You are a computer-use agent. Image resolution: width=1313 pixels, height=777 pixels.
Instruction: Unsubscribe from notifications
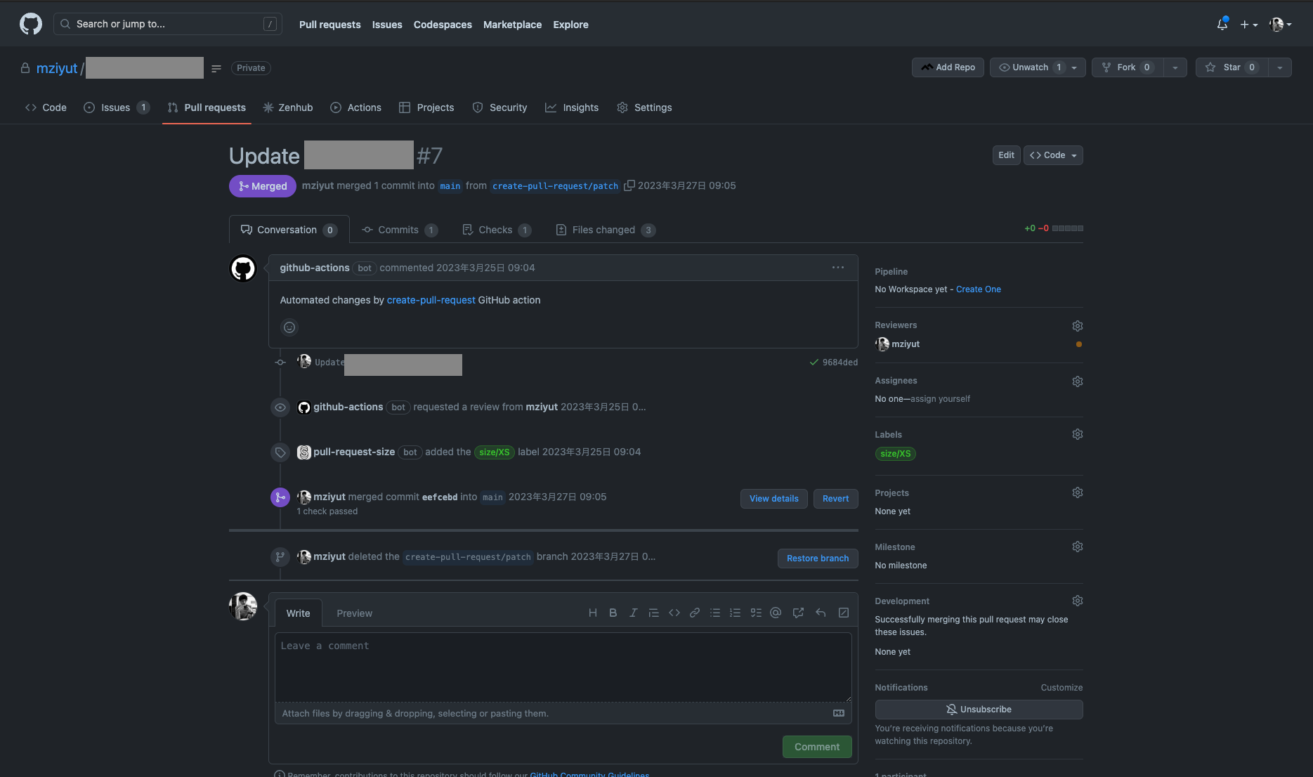coord(979,710)
